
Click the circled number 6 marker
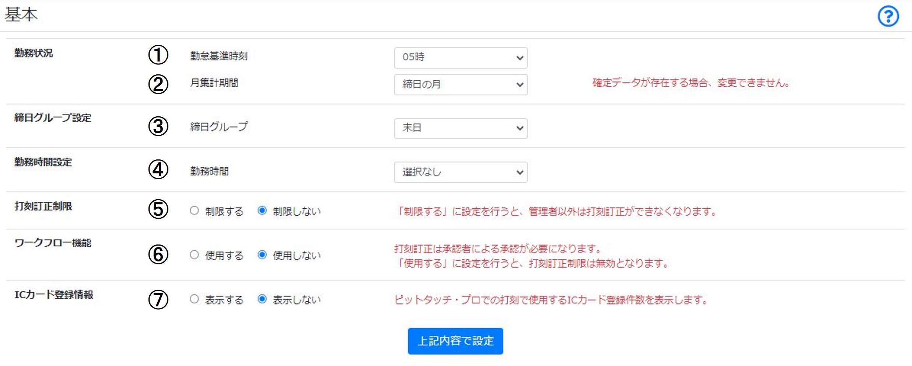[158, 254]
